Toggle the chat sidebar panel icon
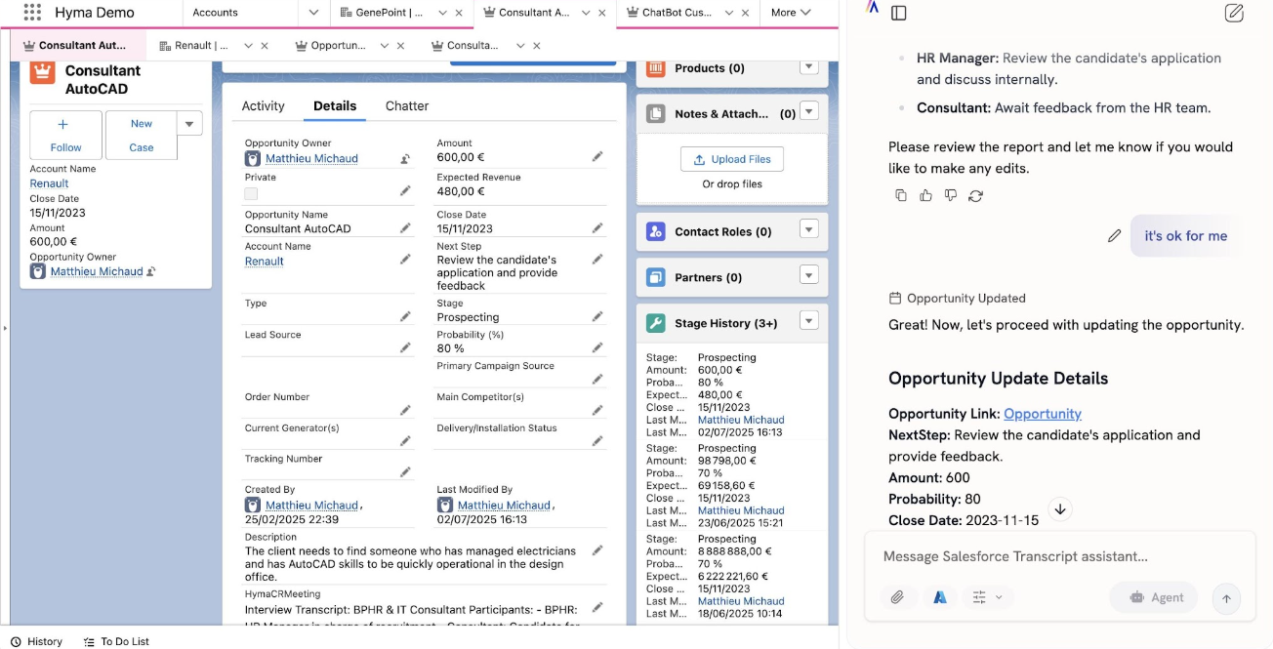This screenshot has height=649, width=1273. [x=899, y=13]
